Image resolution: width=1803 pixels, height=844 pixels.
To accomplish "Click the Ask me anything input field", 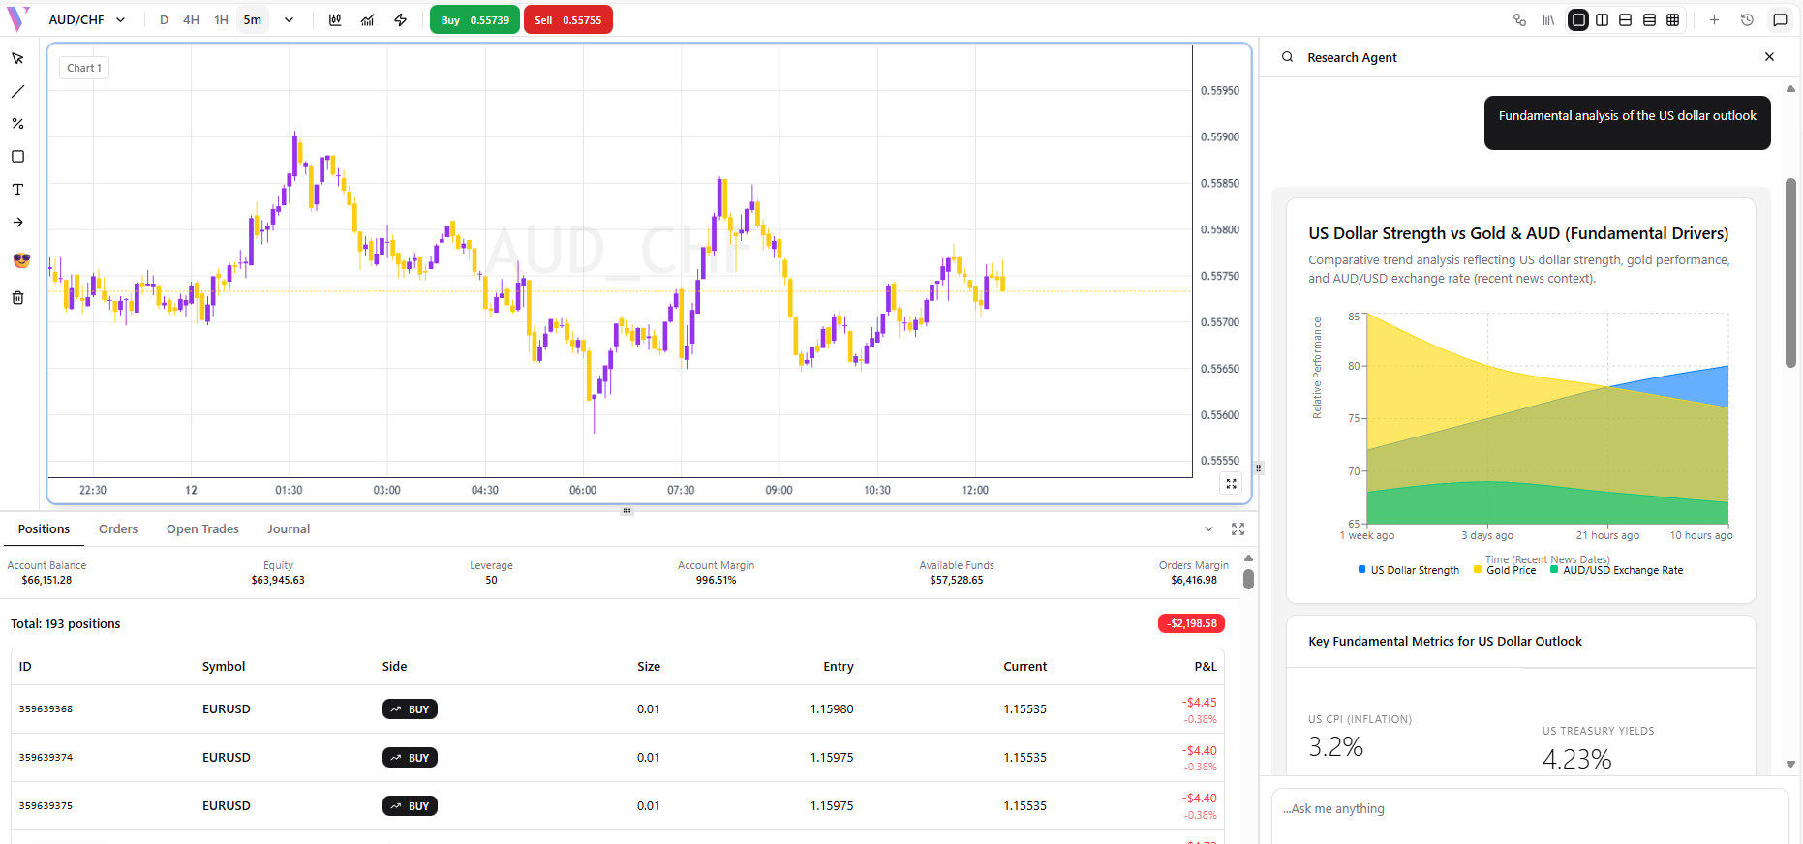I will pyautogui.click(x=1528, y=809).
